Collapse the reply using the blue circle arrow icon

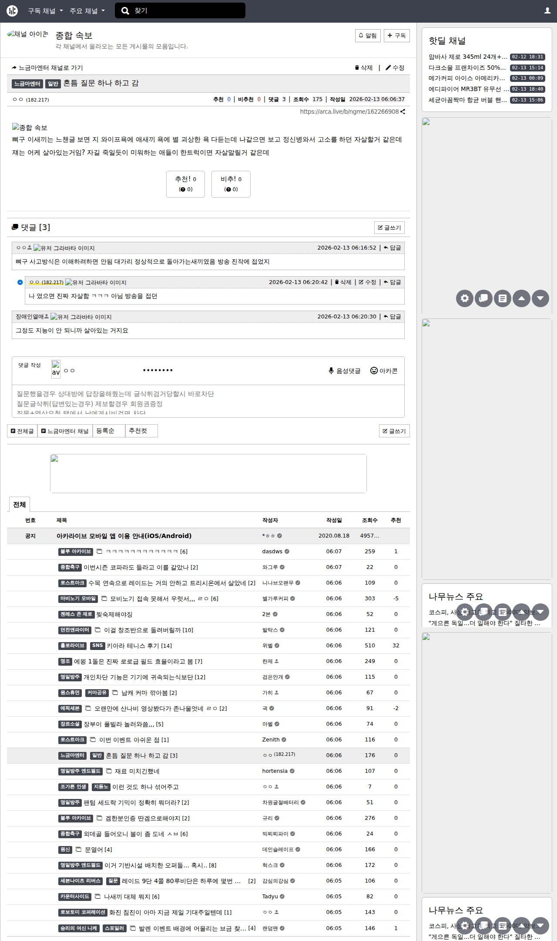coord(20,282)
